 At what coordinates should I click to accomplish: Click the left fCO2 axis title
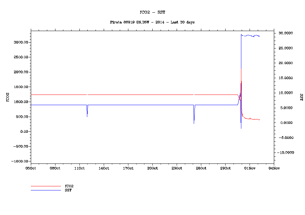pyautogui.click(x=7, y=97)
